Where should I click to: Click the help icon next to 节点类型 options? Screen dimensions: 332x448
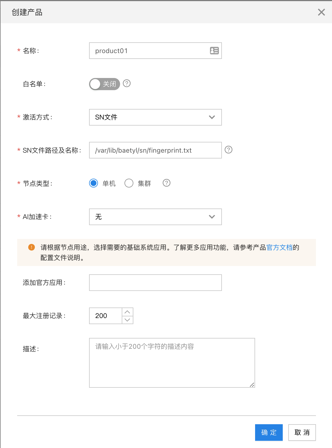click(167, 183)
